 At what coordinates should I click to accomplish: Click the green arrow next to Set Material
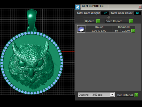136,95
